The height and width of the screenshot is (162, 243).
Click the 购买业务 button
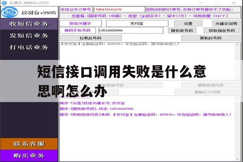click(x=29, y=156)
